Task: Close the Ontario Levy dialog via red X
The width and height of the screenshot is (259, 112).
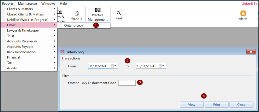Action: point(251,52)
